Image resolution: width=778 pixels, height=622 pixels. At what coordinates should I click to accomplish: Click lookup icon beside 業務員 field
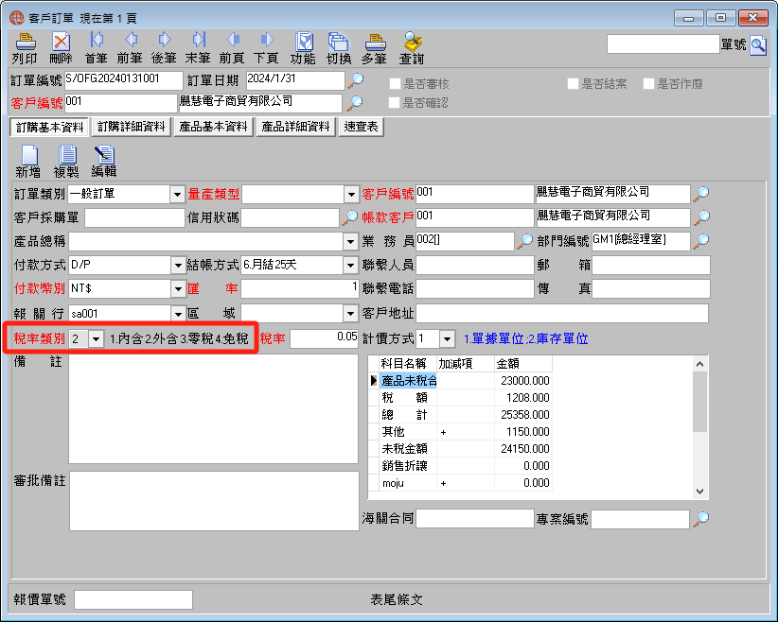(524, 241)
